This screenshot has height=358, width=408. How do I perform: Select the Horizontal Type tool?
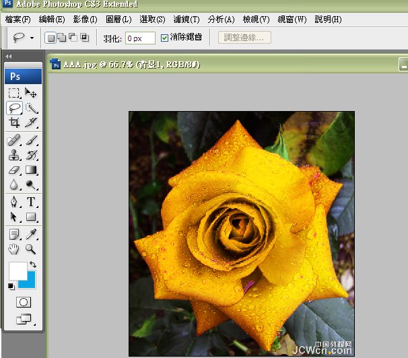(x=31, y=202)
